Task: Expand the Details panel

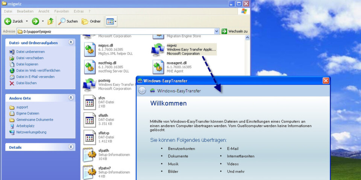Action: [x=71, y=147]
